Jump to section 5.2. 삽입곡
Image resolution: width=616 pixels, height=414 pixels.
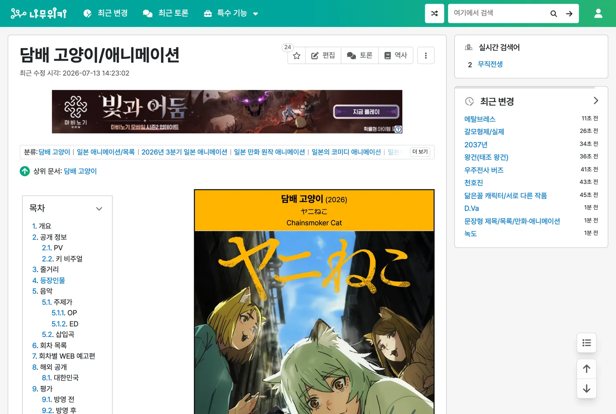(x=58, y=335)
